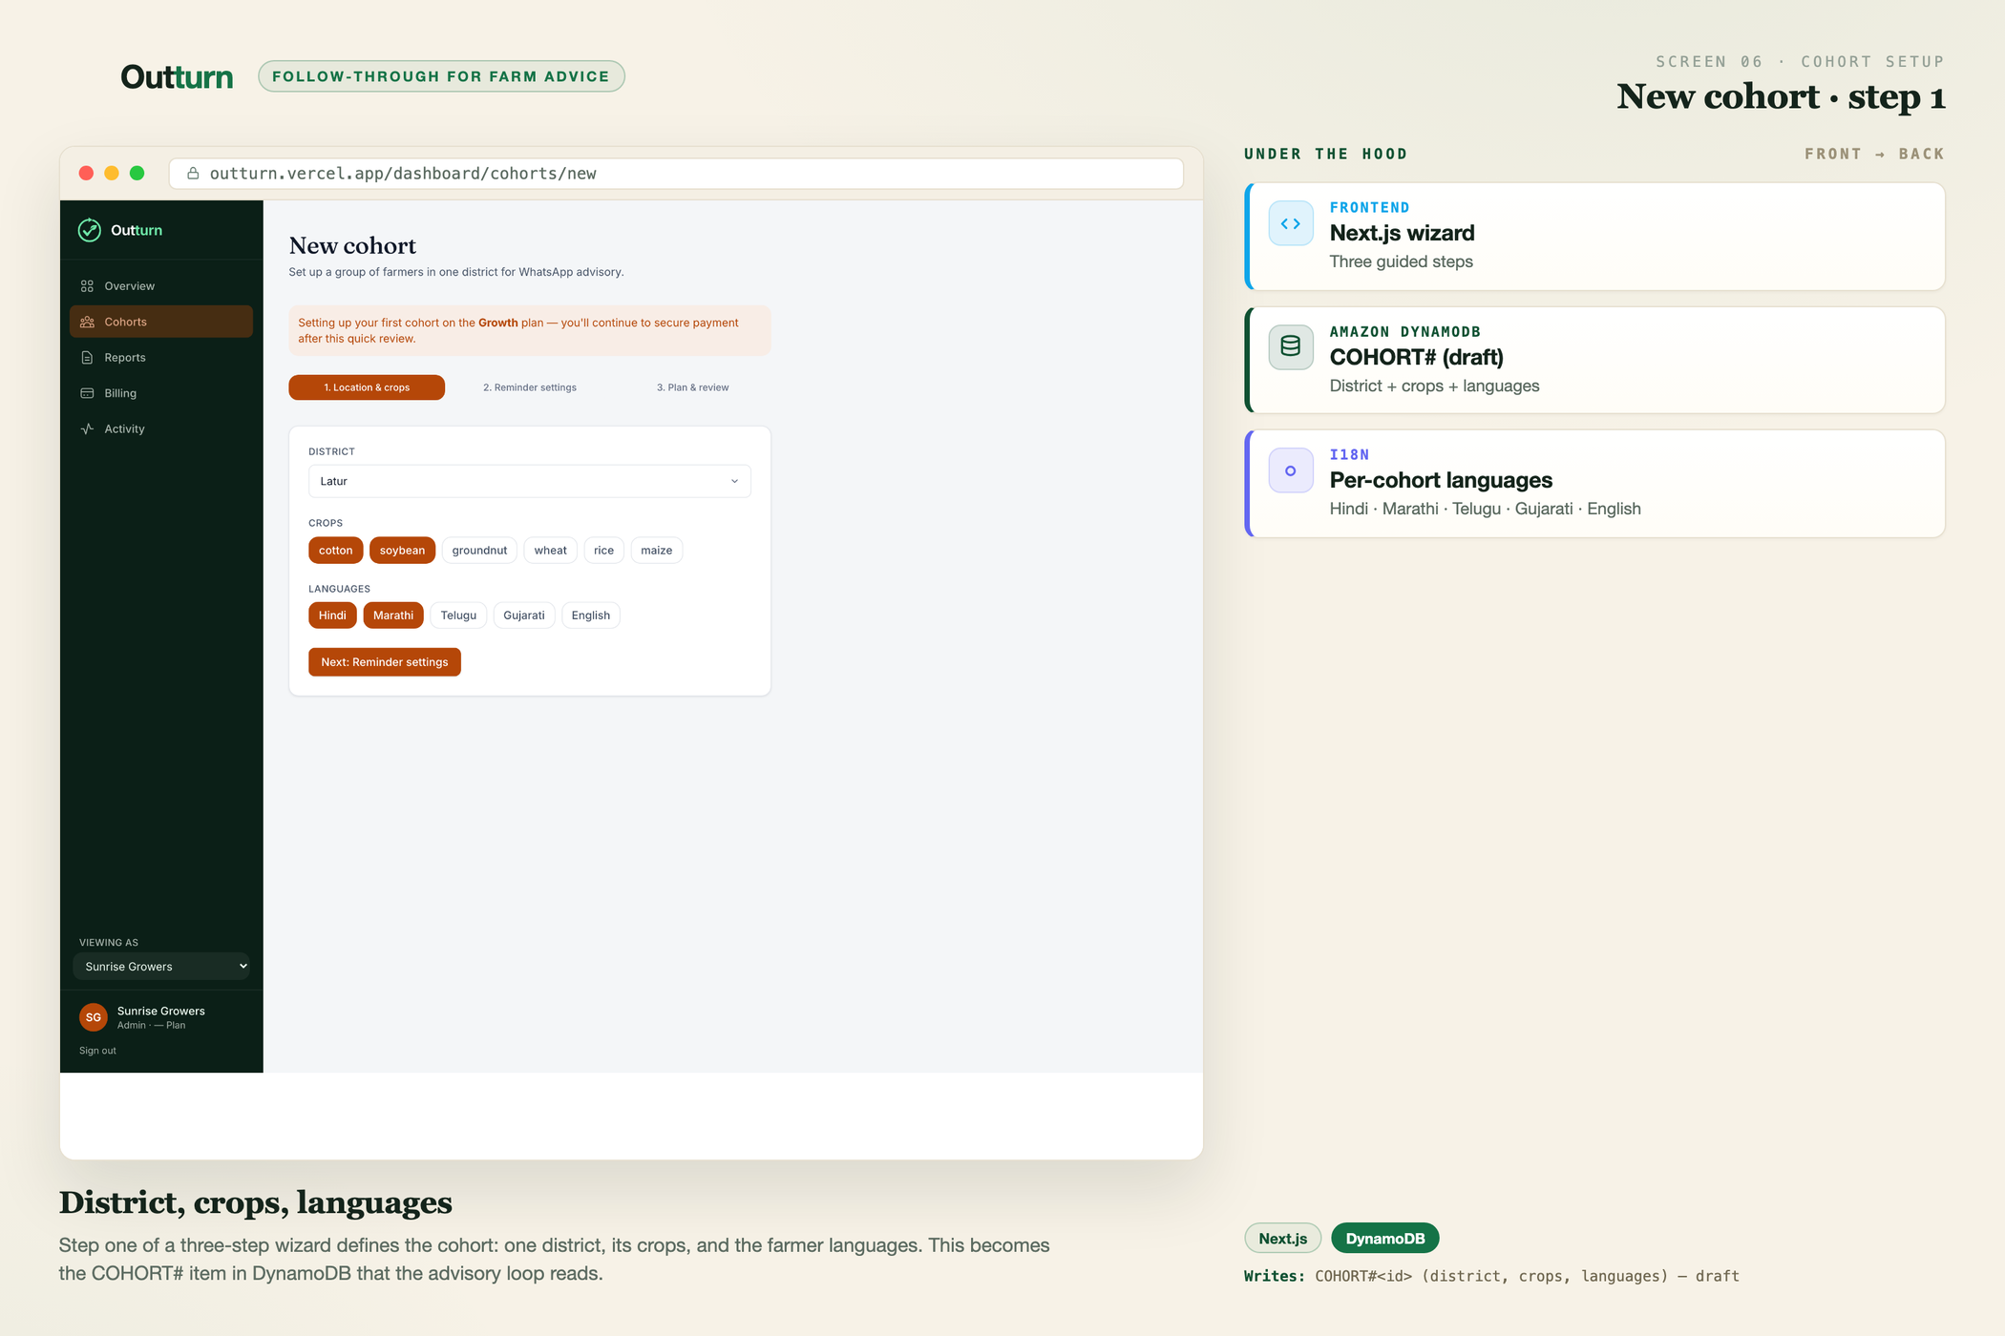
Task: Toggle the cotton crop chip
Action: tap(335, 551)
